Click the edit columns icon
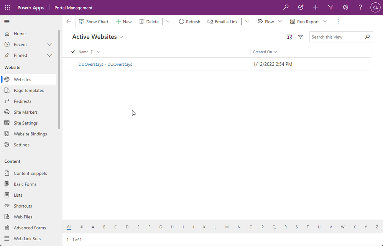383x246 pixels. pos(289,37)
